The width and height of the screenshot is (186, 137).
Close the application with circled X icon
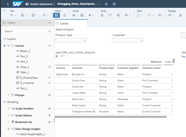click(114, 4)
